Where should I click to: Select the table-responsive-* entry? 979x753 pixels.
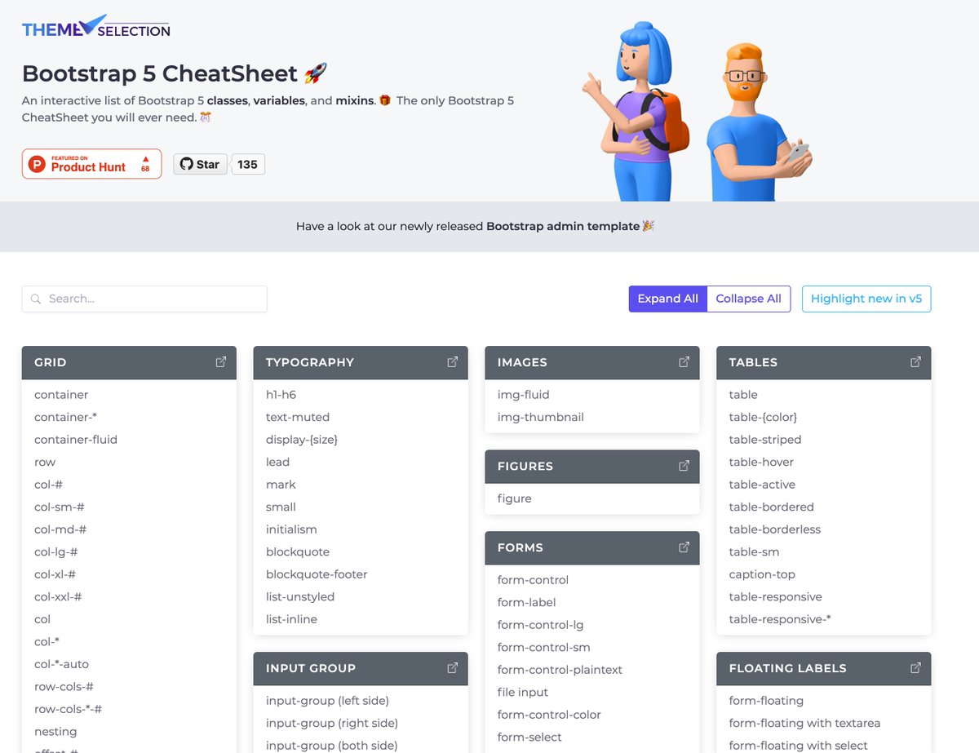coord(780,619)
